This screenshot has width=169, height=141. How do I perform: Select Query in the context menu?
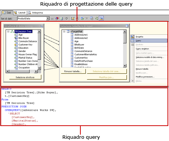(149, 41)
